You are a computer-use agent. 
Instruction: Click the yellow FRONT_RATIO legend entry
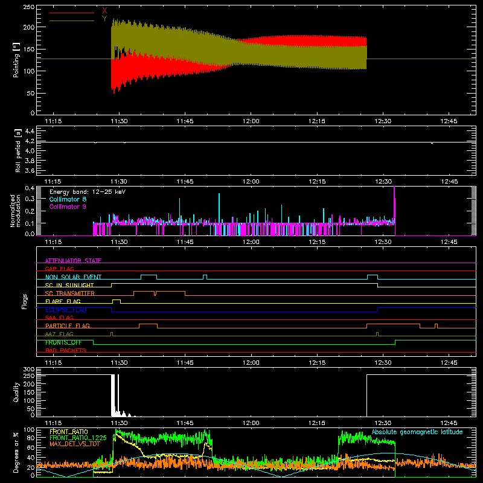[x=69, y=432]
